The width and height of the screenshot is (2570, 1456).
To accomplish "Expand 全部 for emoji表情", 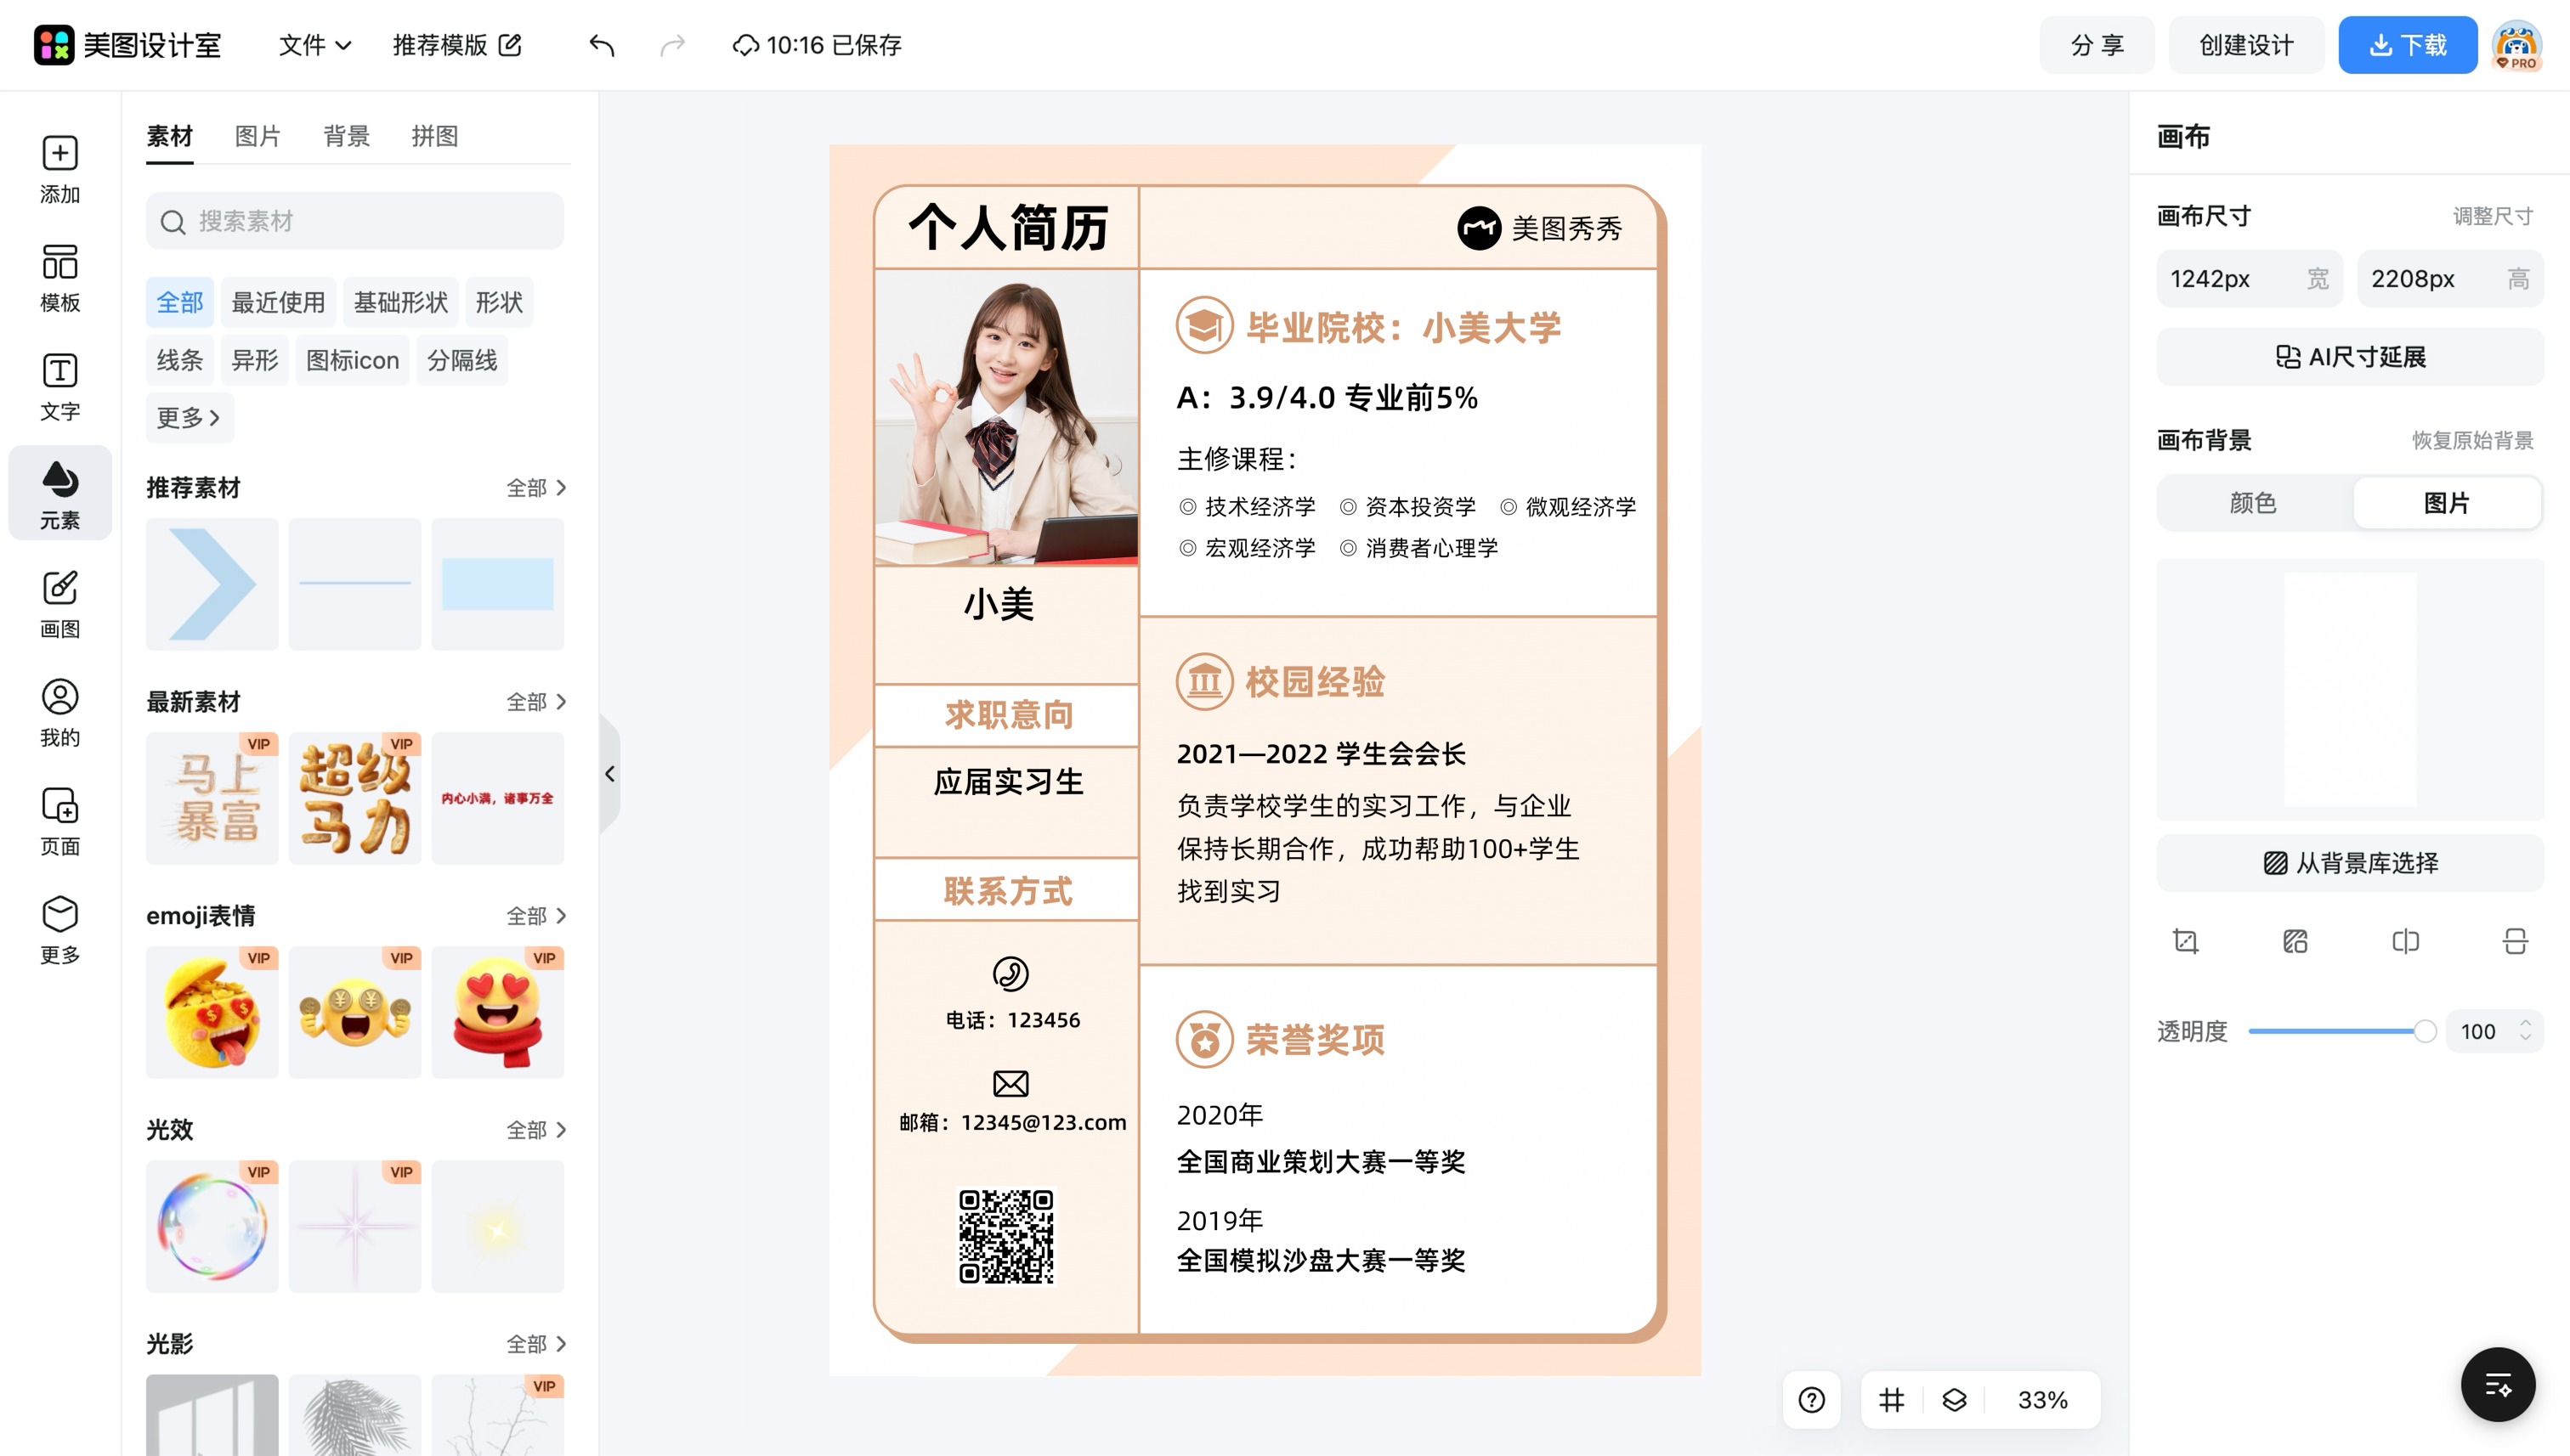I will tap(536, 916).
